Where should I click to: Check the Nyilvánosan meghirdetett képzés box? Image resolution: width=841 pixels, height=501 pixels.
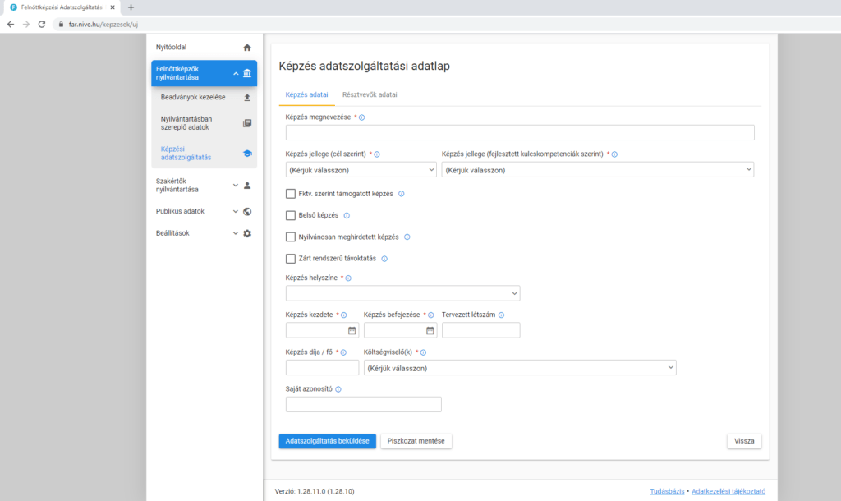pos(291,237)
